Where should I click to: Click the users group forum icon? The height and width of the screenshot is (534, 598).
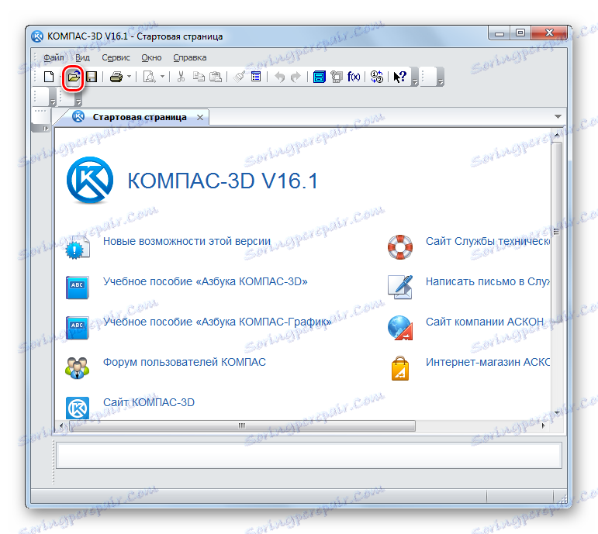pos(77,368)
